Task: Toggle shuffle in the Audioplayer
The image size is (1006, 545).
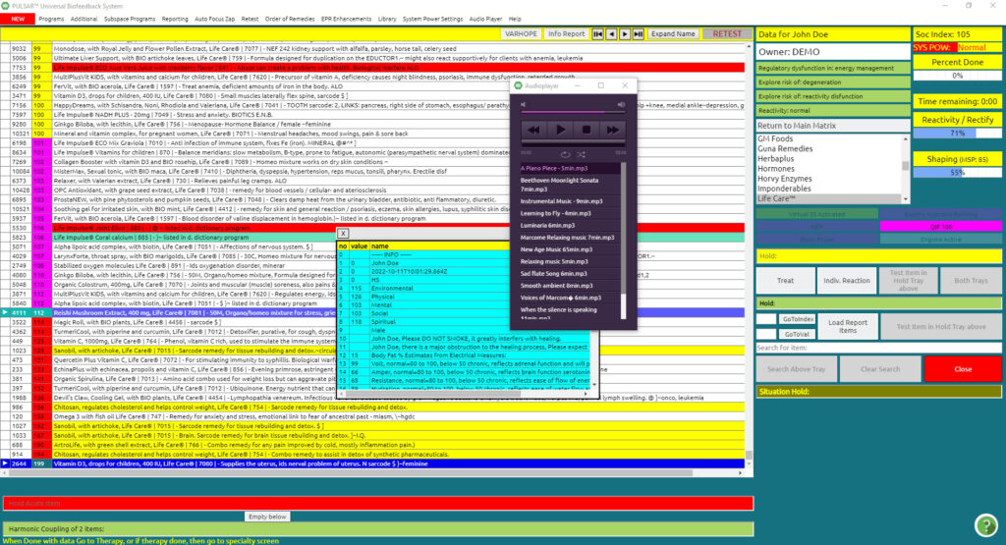Action: (x=580, y=154)
